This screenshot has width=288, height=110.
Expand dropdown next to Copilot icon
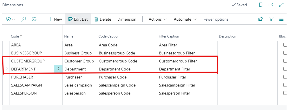coord(13,19)
